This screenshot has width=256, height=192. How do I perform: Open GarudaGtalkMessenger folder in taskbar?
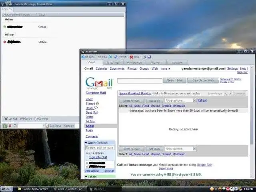33,189
